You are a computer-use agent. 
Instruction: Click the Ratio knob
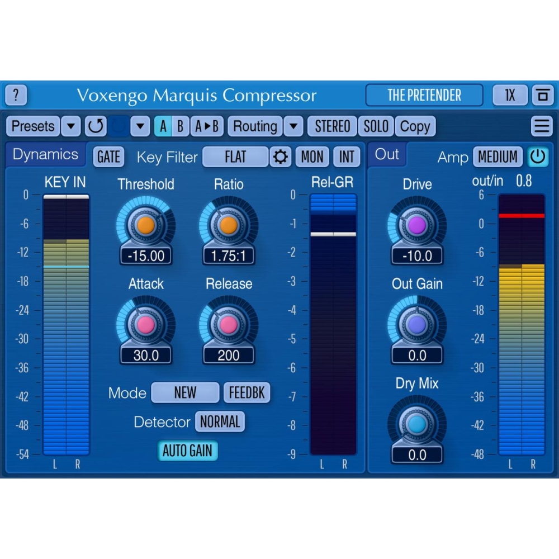[229, 225]
